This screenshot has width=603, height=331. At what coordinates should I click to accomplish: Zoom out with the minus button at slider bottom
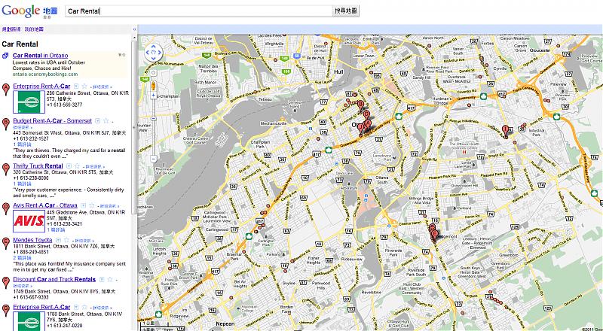coord(154,158)
